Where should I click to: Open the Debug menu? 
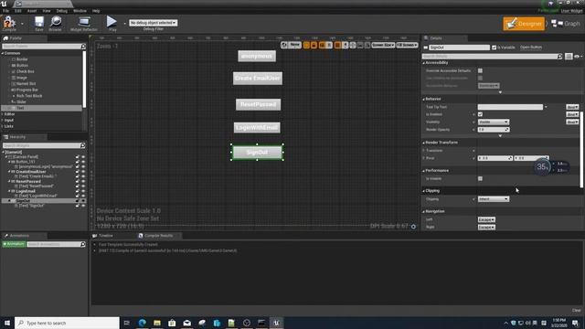click(62, 11)
